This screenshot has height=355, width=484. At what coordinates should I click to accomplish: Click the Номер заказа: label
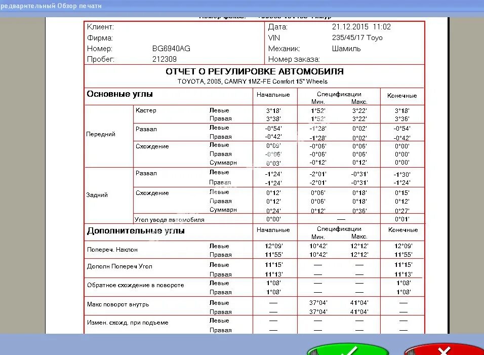tap(294, 59)
